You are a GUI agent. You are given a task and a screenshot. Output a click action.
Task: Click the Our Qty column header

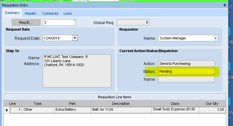[212, 104]
